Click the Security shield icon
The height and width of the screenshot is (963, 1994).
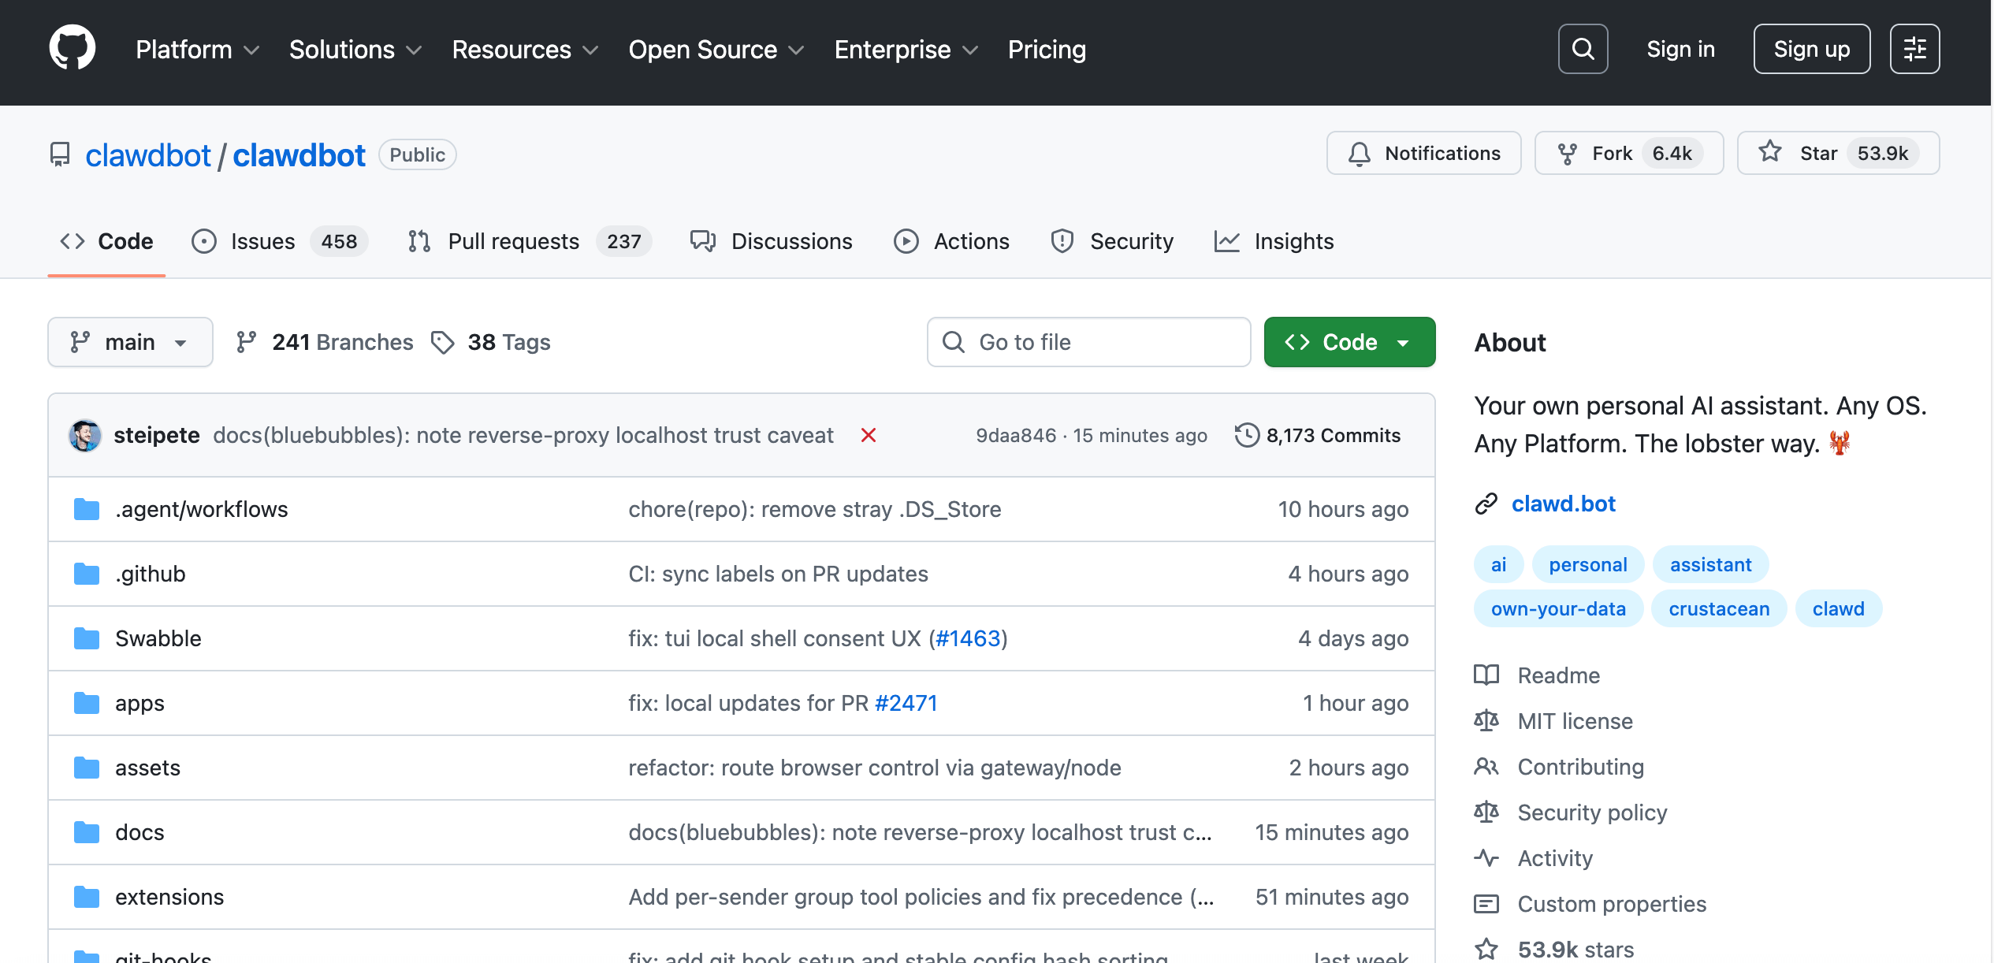pos(1062,241)
